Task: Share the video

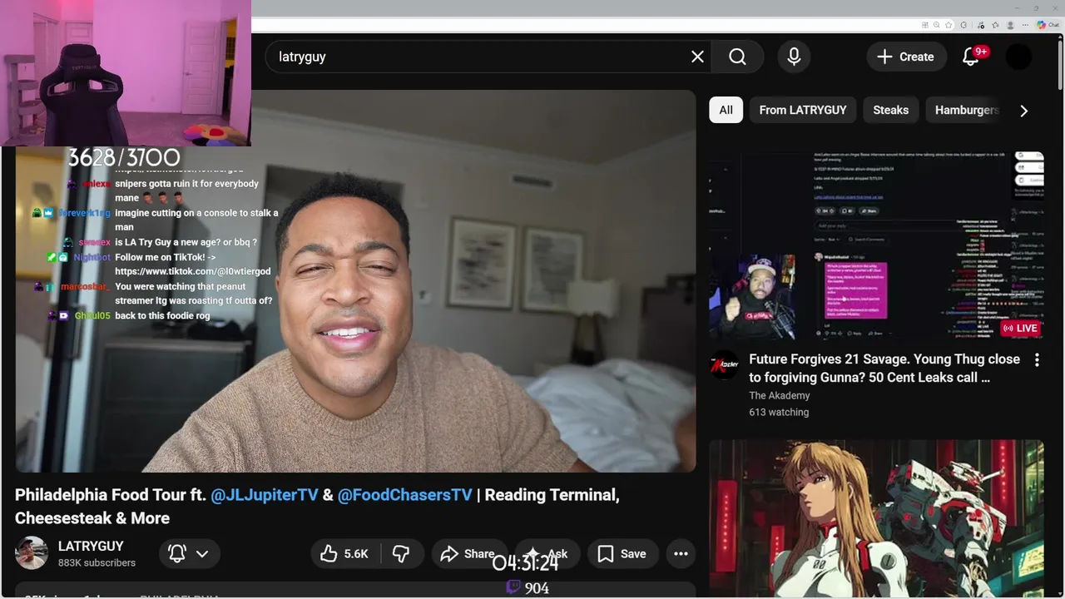Action: click(x=468, y=554)
